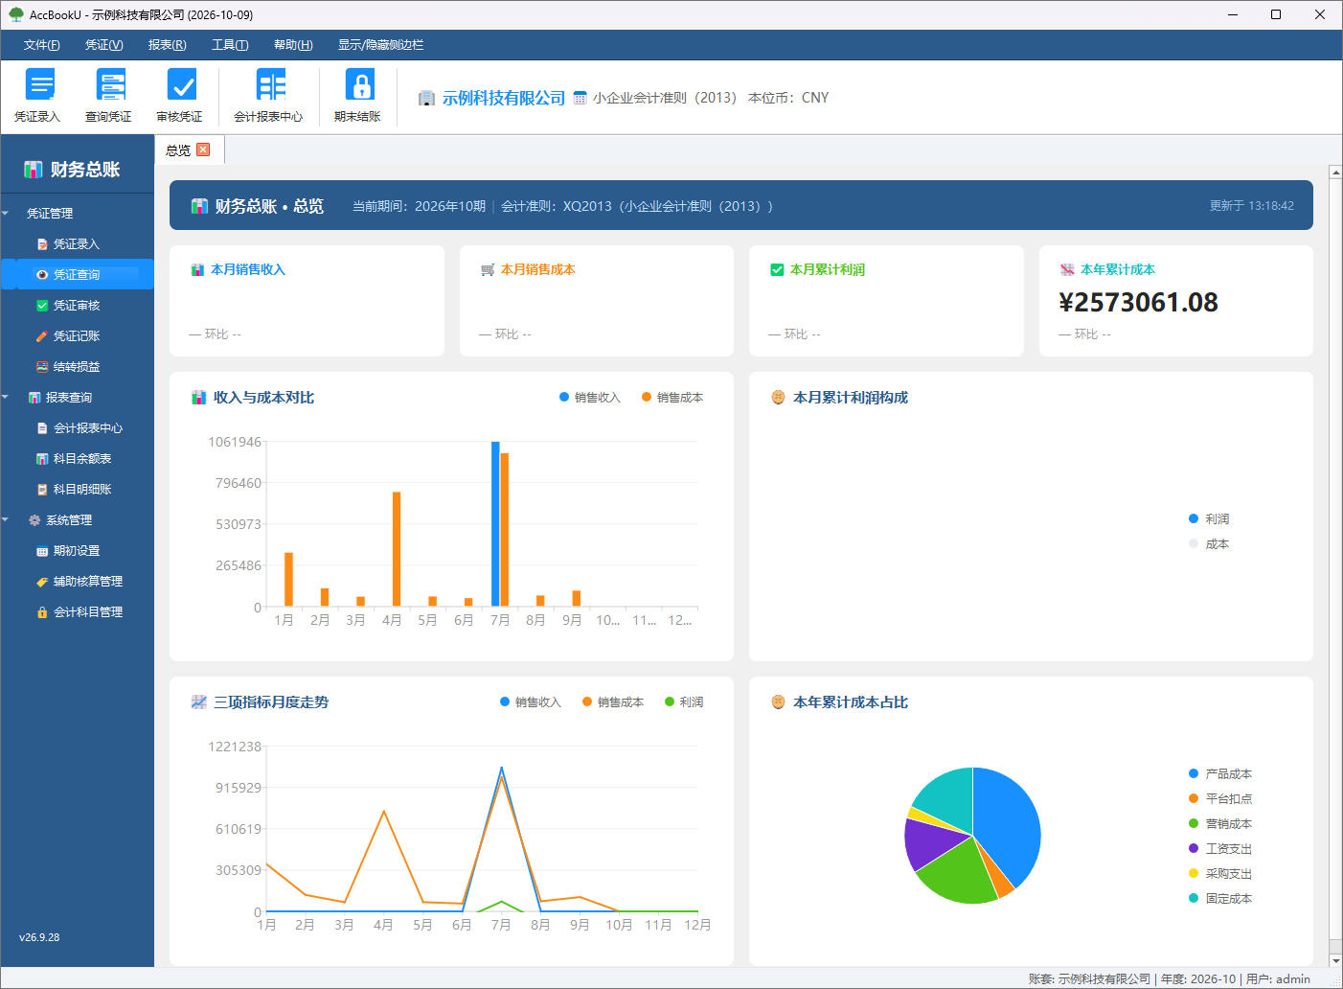
Task: Open 凭证录入 in the sidebar
Action: 77,244
